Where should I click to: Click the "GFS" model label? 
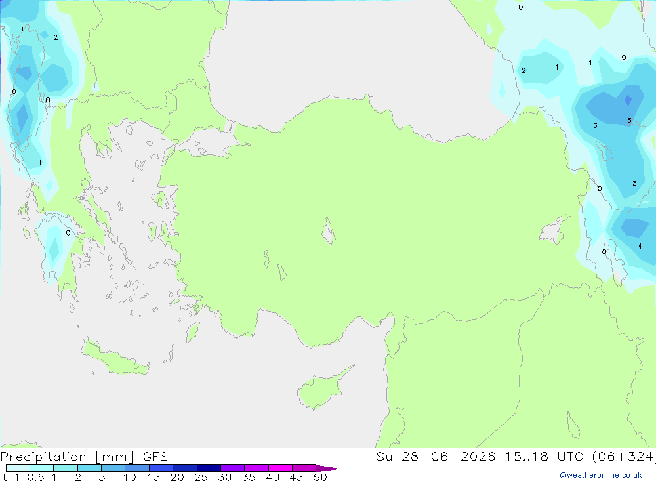[155, 456]
